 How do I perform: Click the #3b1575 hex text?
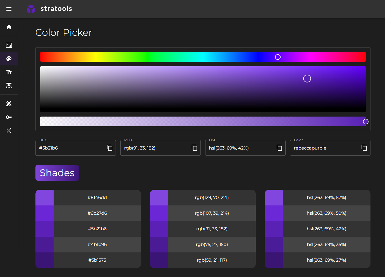pyautogui.click(x=97, y=260)
